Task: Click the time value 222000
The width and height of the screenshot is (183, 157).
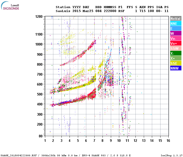Action: (110, 11)
